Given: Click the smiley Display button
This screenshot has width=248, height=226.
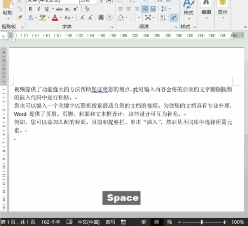Looking at the screenshot, I should click(x=223, y=10).
